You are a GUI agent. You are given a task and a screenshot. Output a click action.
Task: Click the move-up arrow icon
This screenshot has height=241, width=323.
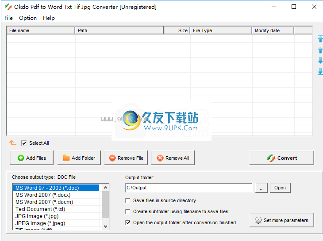click(x=320, y=50)
